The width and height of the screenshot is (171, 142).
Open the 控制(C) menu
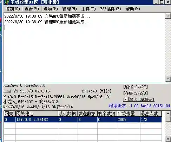click(13, 9)
